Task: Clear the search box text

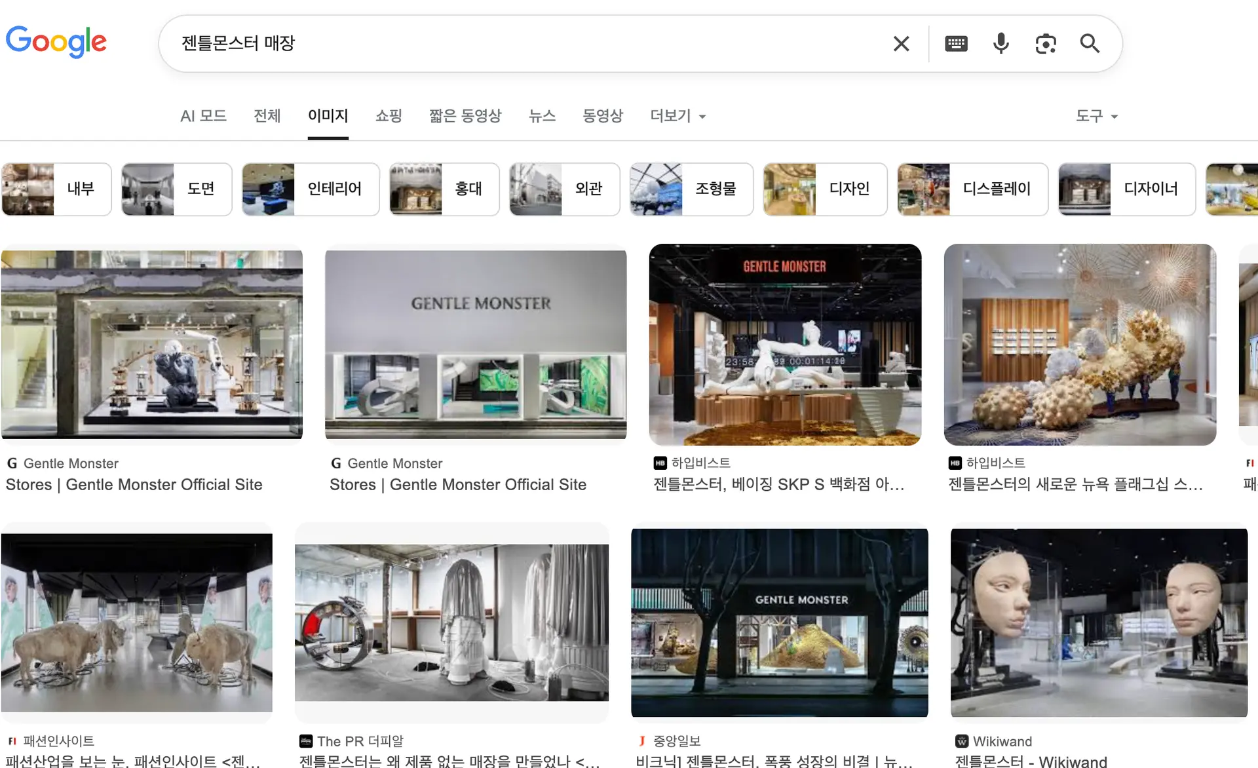Action: click(x=901, y=44)
